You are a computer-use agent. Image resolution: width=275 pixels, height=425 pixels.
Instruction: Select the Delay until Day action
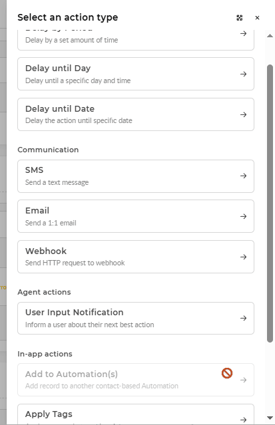click(136, 74)
